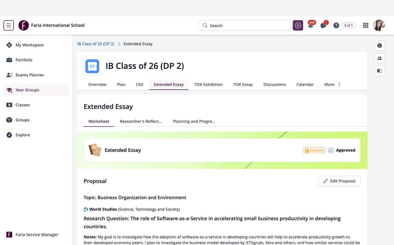This screenshot has width=394, height=245.
Task: Show the members people icon panel
Action: pyautogui.click(x=380, y=58)
